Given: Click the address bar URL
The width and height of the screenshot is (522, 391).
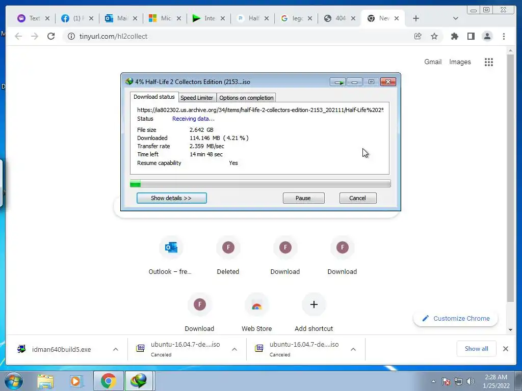Looking at the screenshot, I should click(113, 36).
